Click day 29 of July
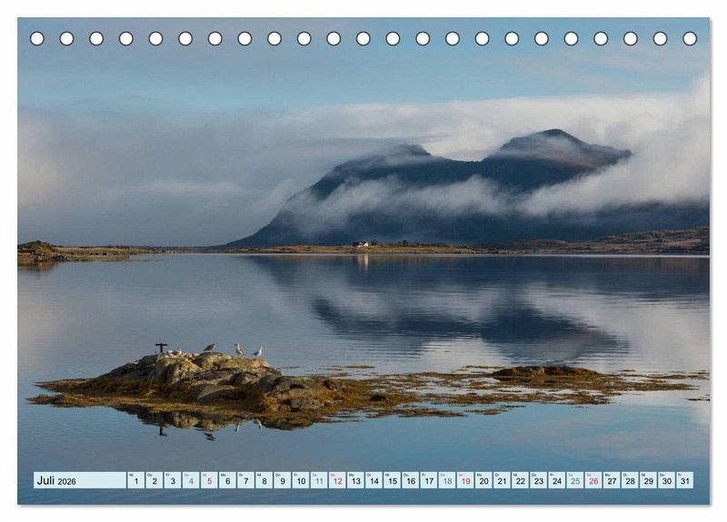Screen dimensions: 727x522 (649, 480)
